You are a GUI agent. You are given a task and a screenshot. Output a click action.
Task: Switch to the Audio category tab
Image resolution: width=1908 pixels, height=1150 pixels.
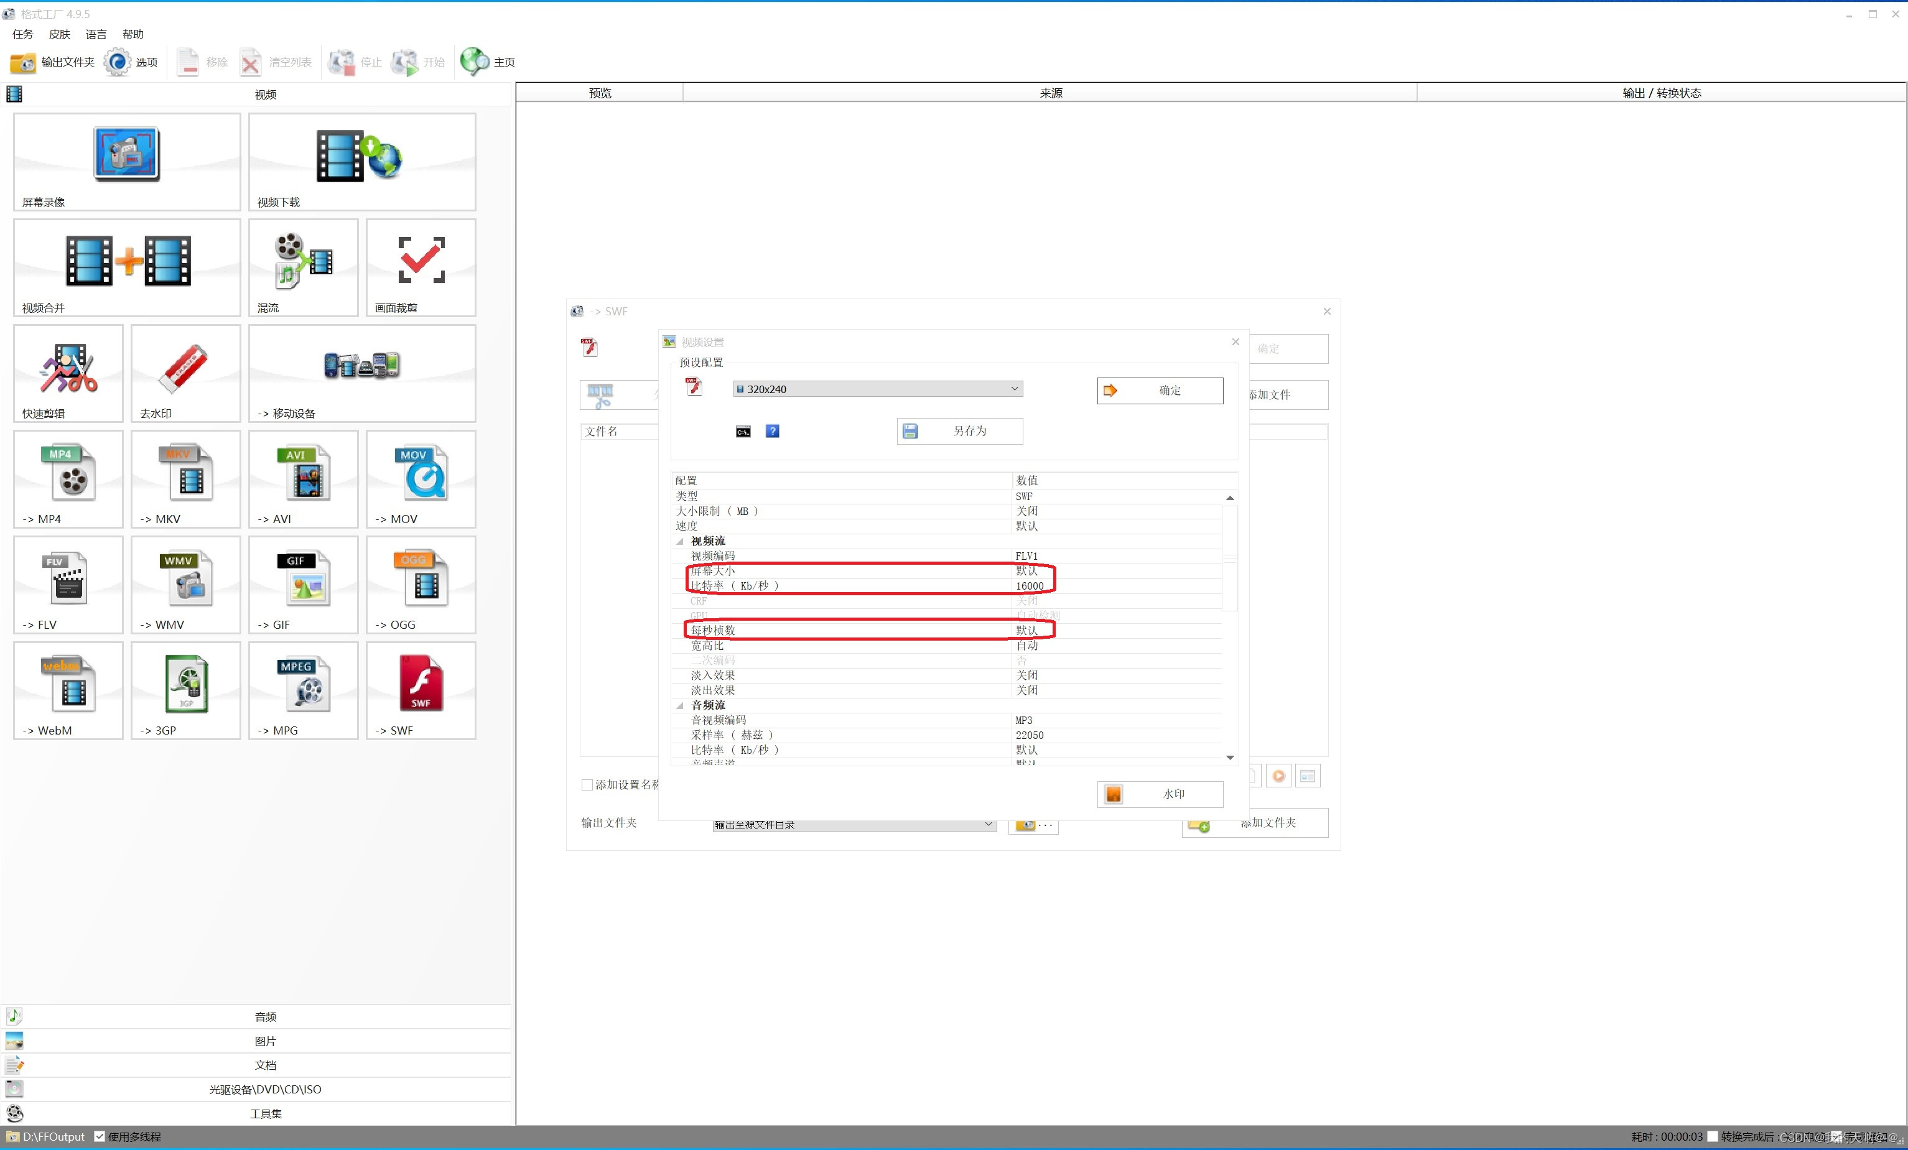(265, 1016)
